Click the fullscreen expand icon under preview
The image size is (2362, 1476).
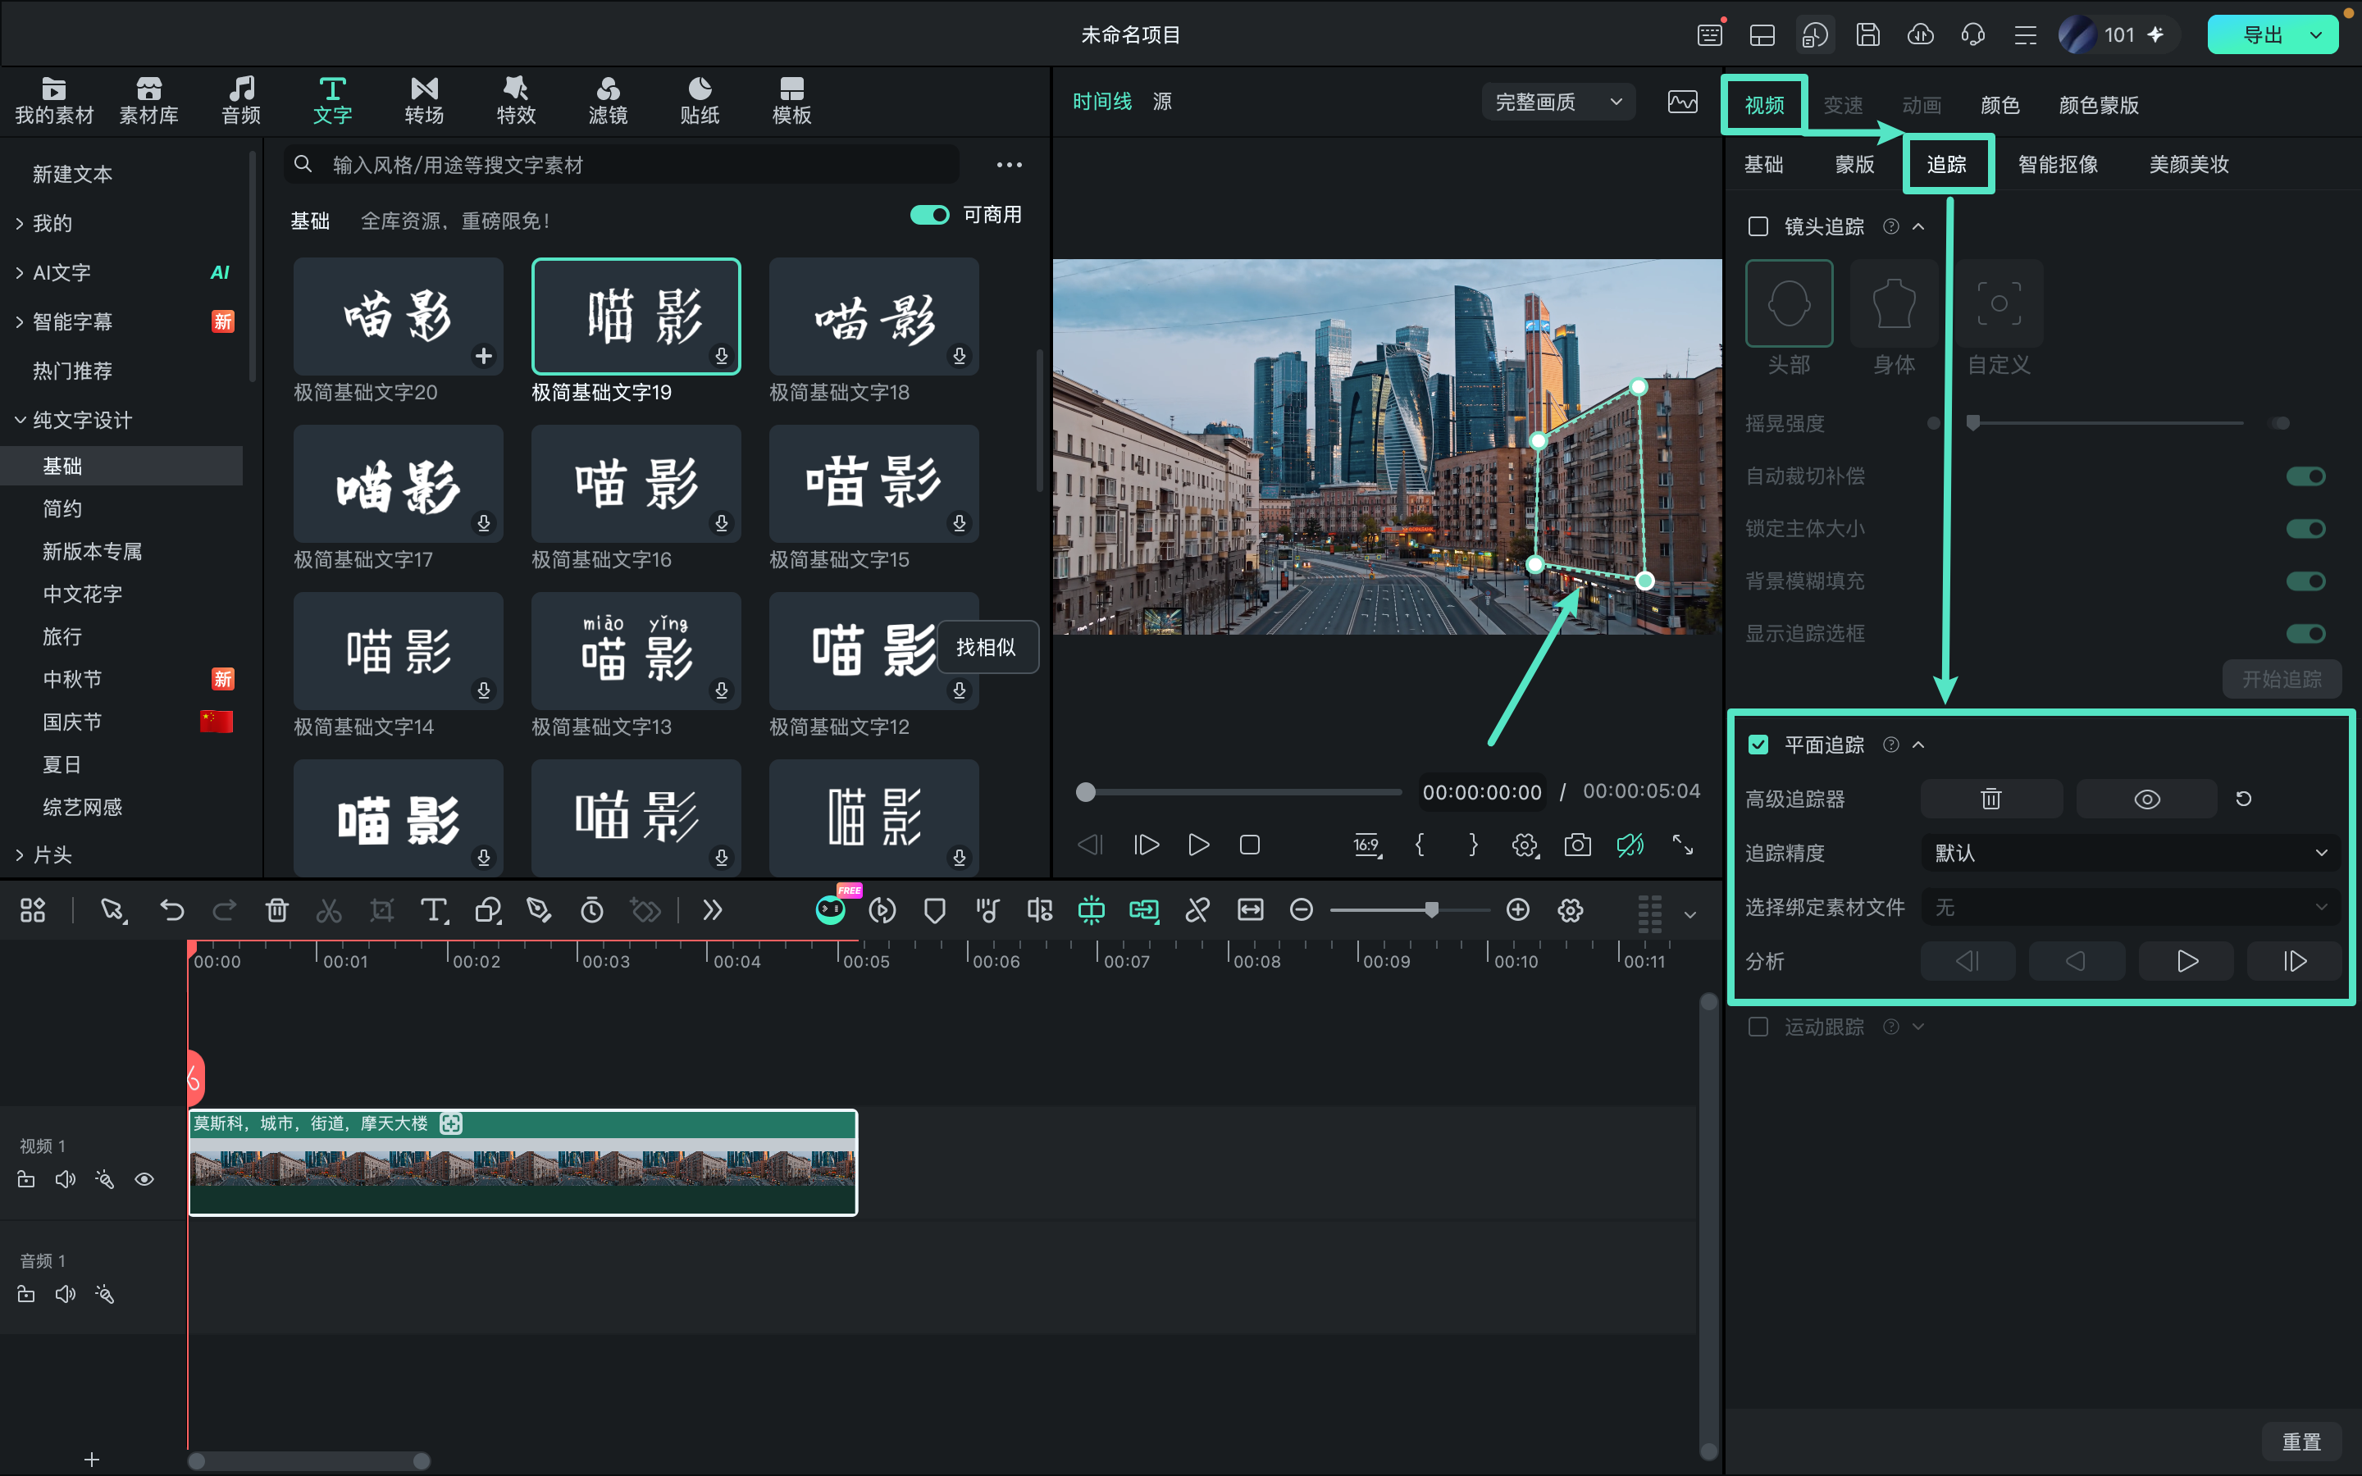(x=1683, y=845)
